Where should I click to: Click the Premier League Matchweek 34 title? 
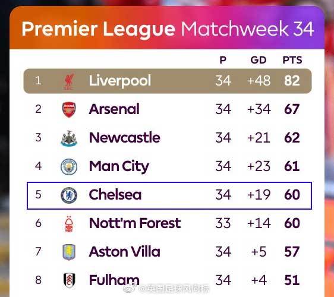click(x=168, y=29)
